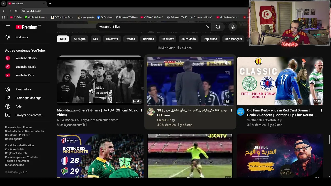
Task: Select the Rap français filter chip
Action: coord(233,39)
